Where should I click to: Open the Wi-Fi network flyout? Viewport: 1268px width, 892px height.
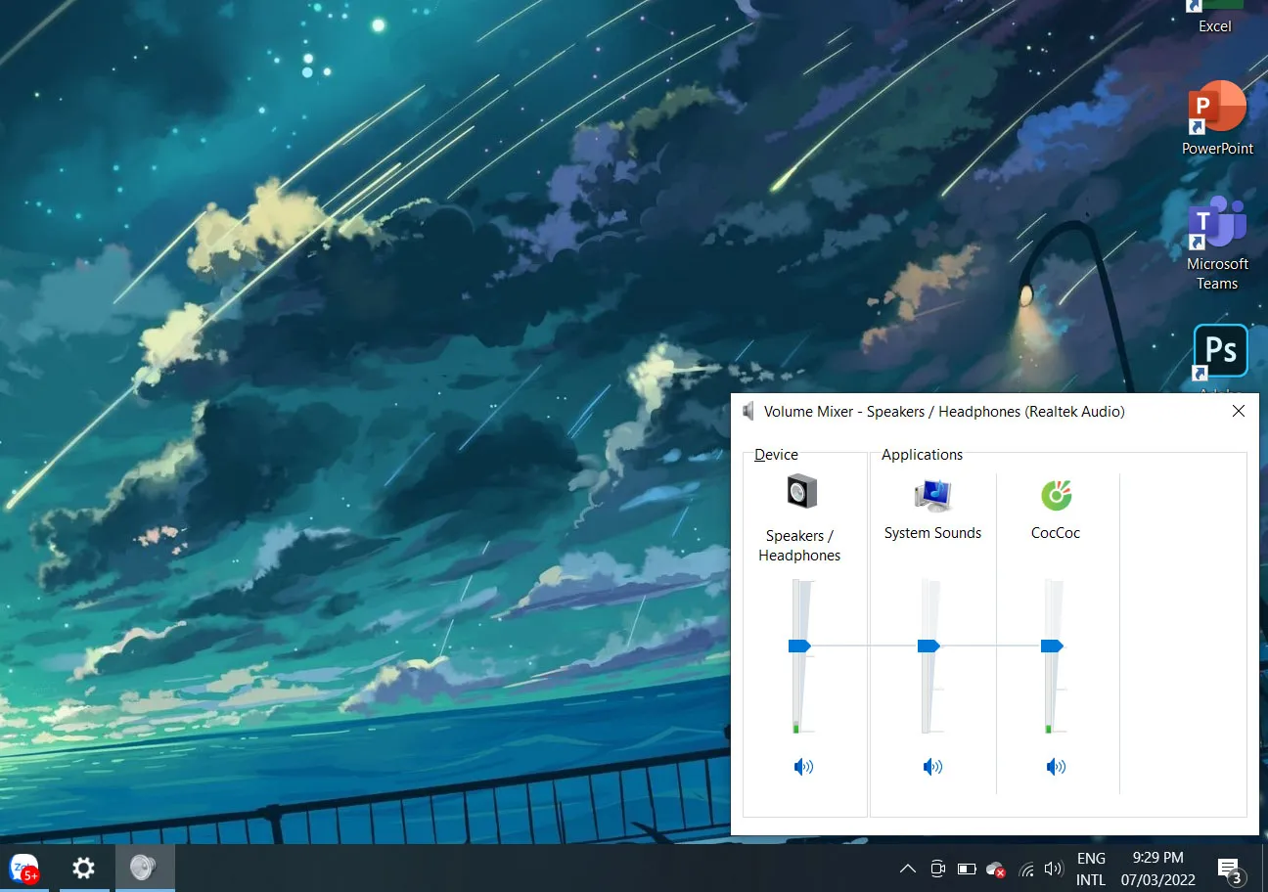tap(1026, 869)
